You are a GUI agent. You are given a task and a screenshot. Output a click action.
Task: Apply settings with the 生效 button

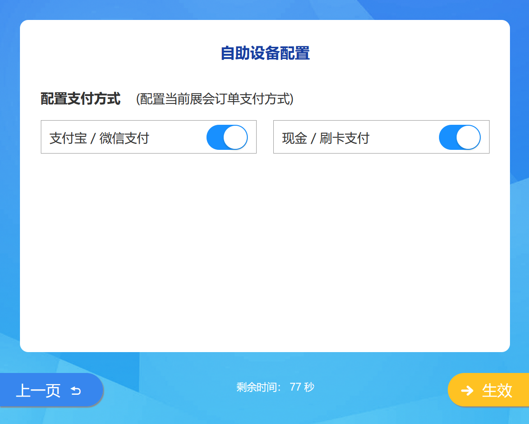pos(489,390)
